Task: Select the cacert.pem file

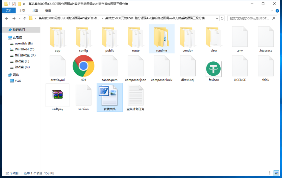Action: point(110,68)
